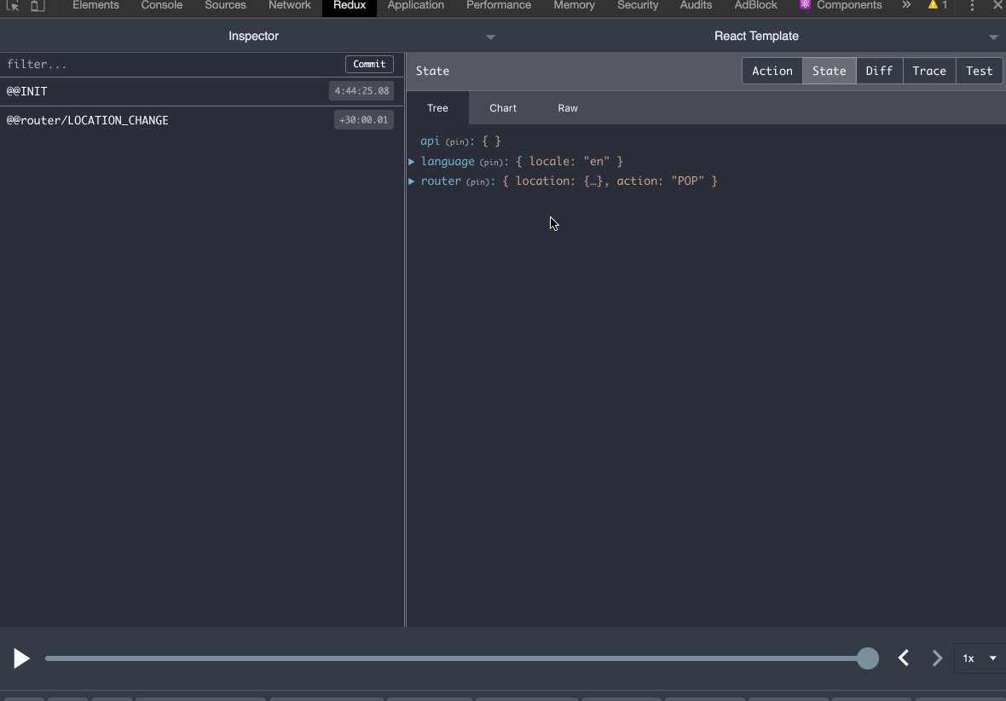Image resolution: width=1006 pixels, height=701 pixels.
Task: Open the Memory tab
Action: point(575,5)
